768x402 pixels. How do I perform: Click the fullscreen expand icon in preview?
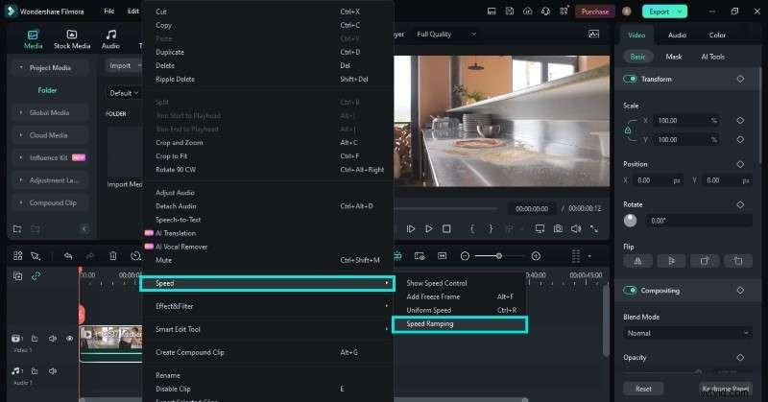594,228
